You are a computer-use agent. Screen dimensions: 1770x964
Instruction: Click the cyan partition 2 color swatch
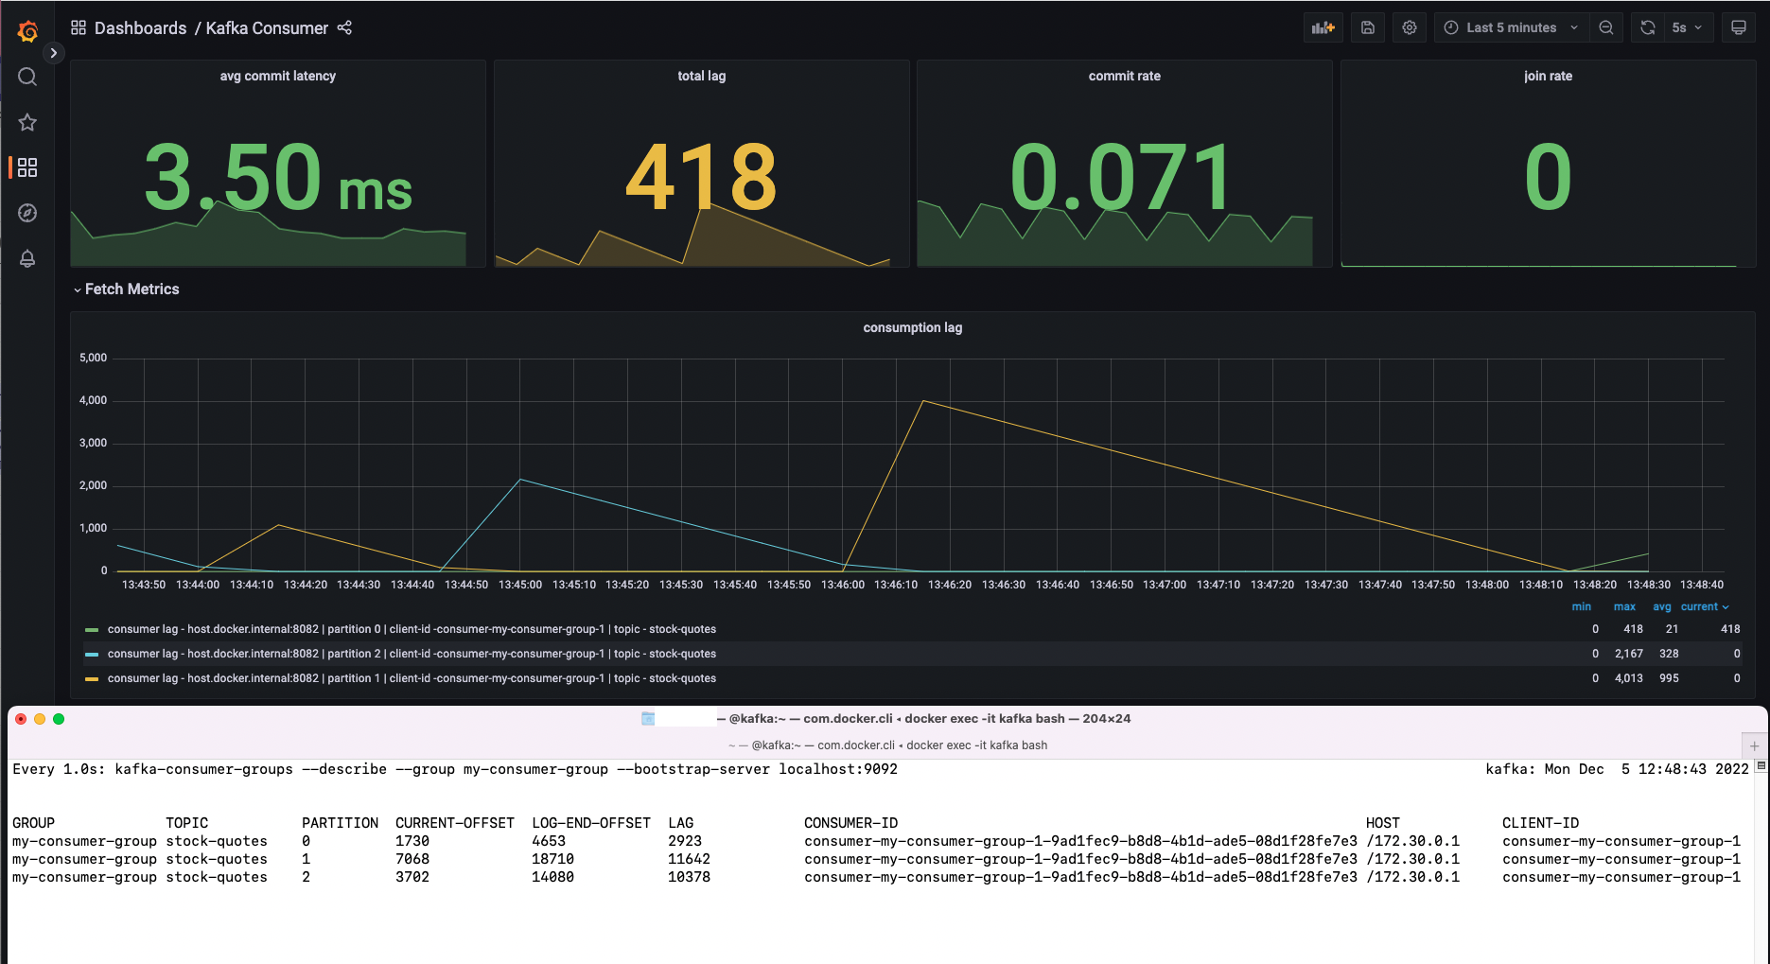pyautogui.click(x=92, y=655)
